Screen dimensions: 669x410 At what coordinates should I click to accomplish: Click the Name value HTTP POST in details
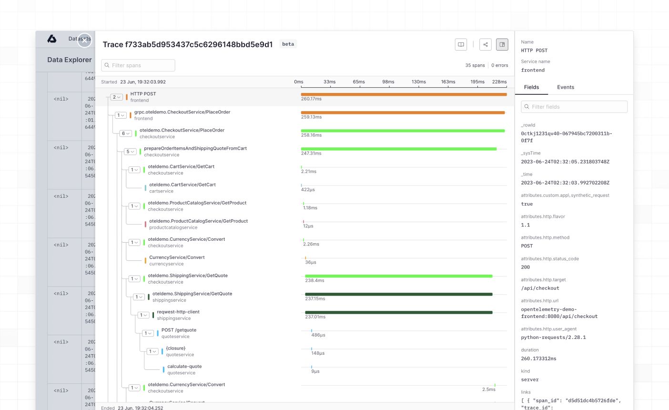click(x=534, y=51)
